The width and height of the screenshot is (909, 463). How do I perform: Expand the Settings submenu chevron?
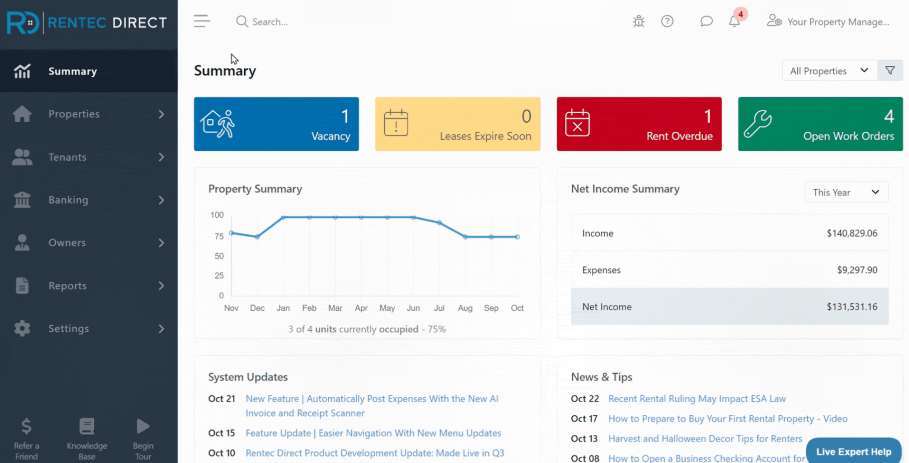pyautogui.click(x=161, y=329)
